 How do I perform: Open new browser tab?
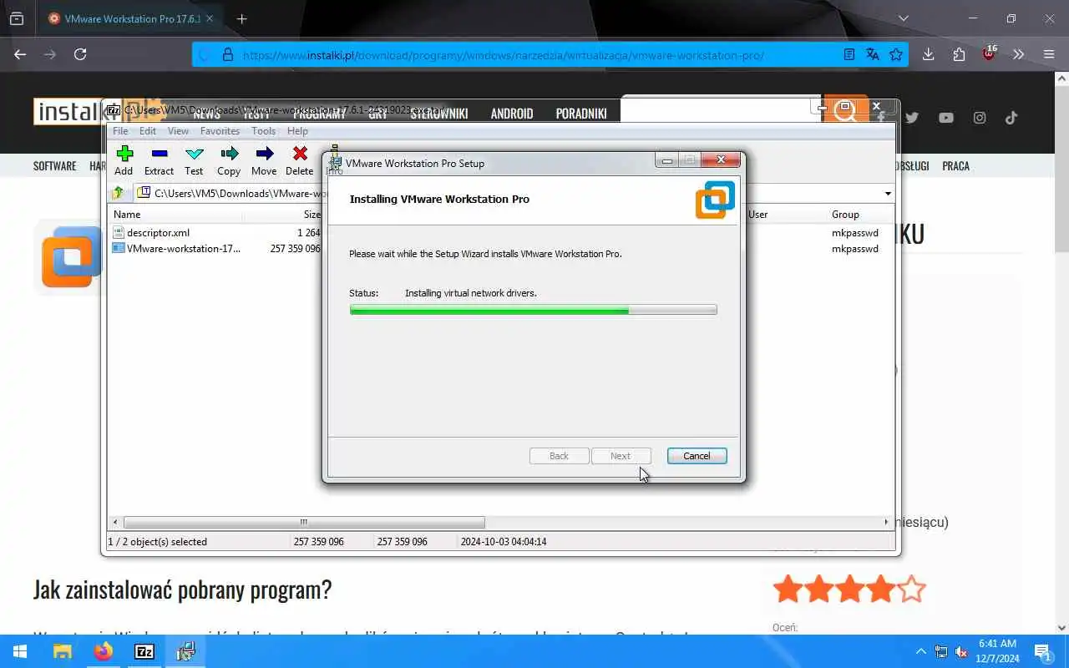[241, 18]
